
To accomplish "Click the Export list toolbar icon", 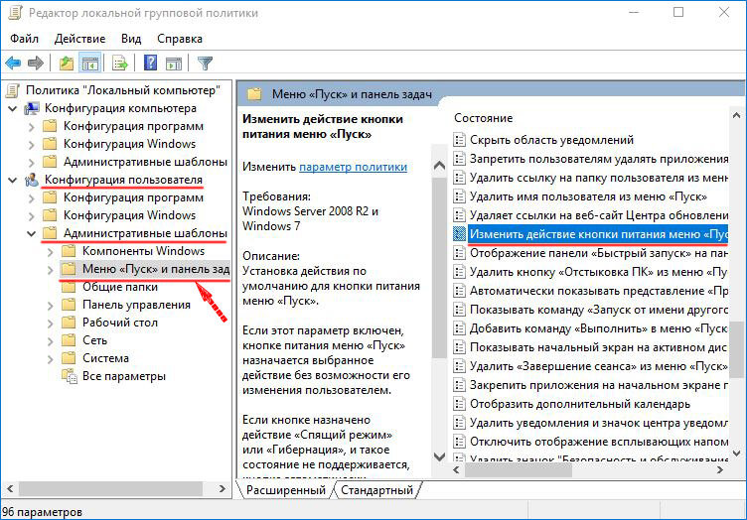I will (x=120, y=63).
